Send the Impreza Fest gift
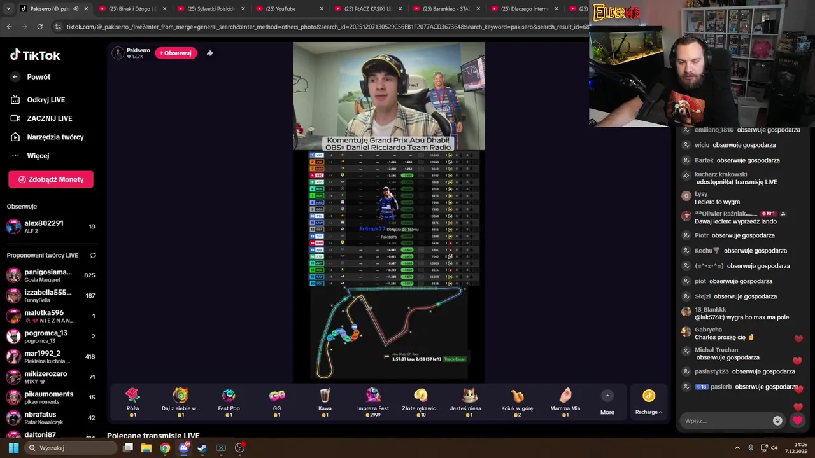 pos(373,402)
